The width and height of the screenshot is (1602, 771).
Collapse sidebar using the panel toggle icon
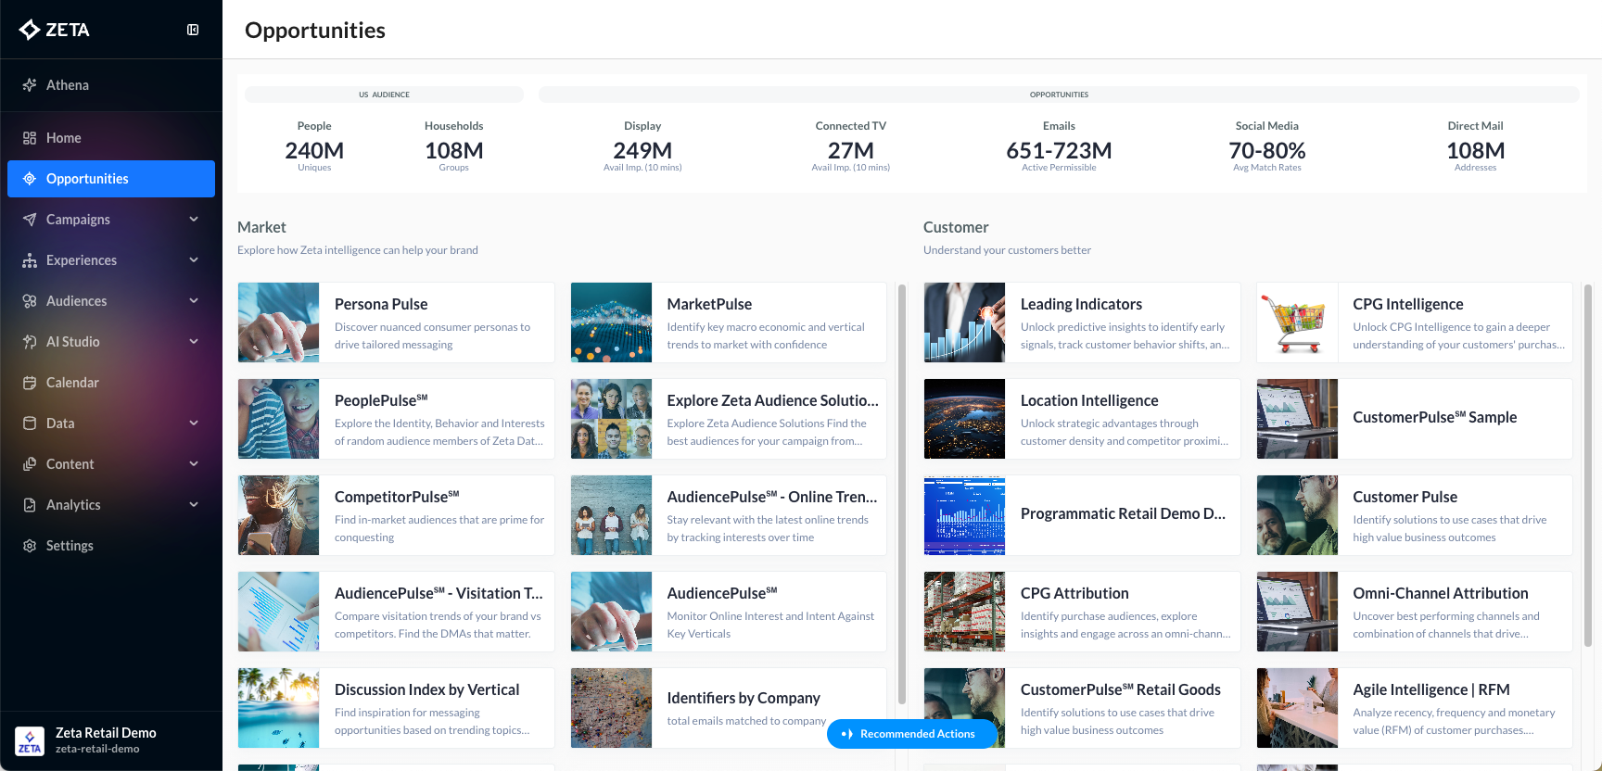(x=193, y=30)
